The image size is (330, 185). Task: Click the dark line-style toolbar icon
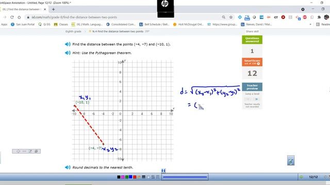(x=143, y=177)
